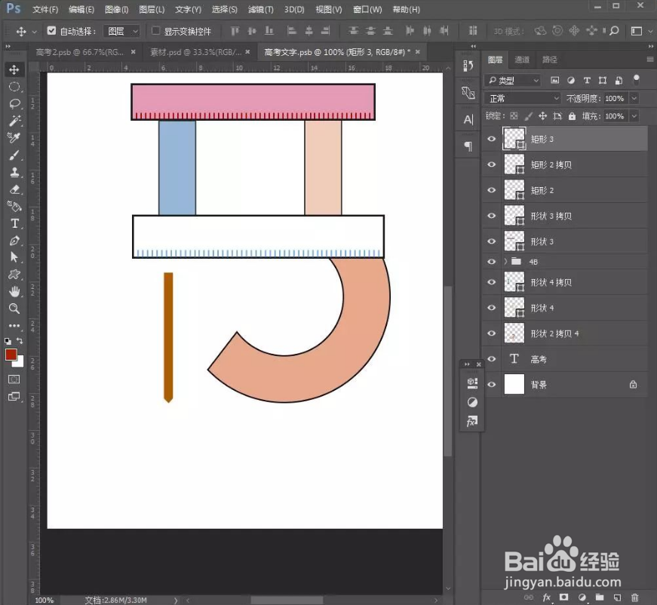Open the extra tools ellipsis menu
Viewport: 657px width, 605px height.
click(x=14, y=326)
